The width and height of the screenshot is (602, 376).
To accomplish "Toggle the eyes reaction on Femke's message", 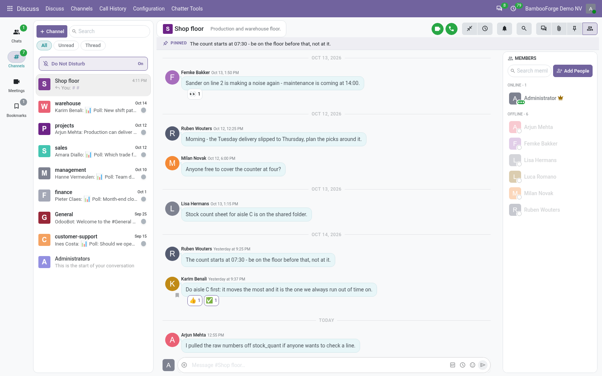I will (x=195, y=94).
